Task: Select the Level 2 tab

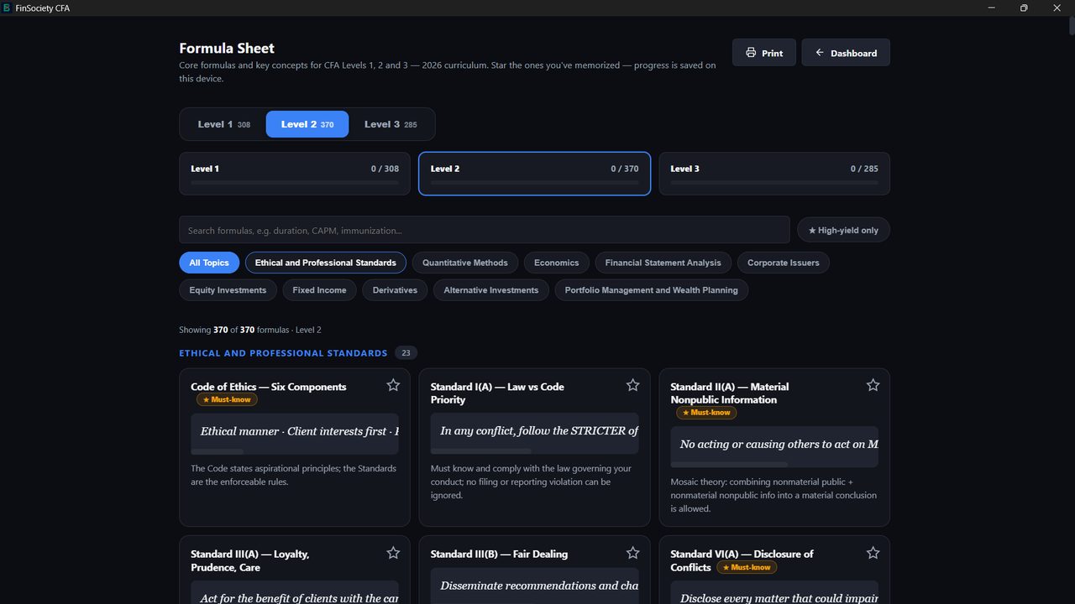Action: [x=307, y=124]
